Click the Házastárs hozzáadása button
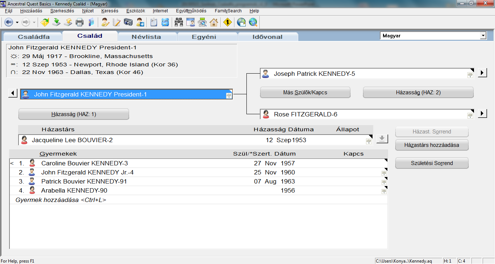 [x=432, y=145]
